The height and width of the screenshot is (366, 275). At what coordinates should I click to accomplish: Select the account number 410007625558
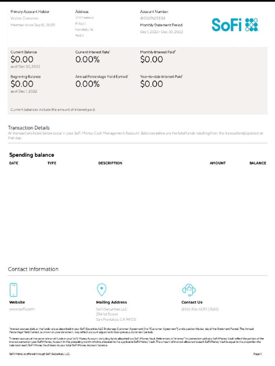point(153,18)
